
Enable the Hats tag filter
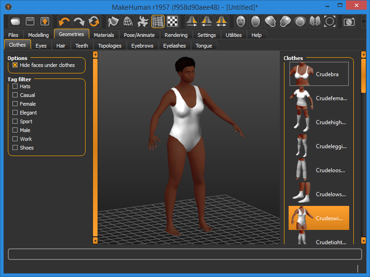tap(15, 86)
